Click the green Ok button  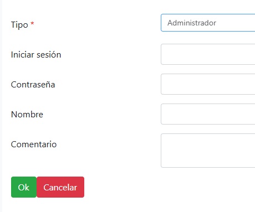[24, 187]
